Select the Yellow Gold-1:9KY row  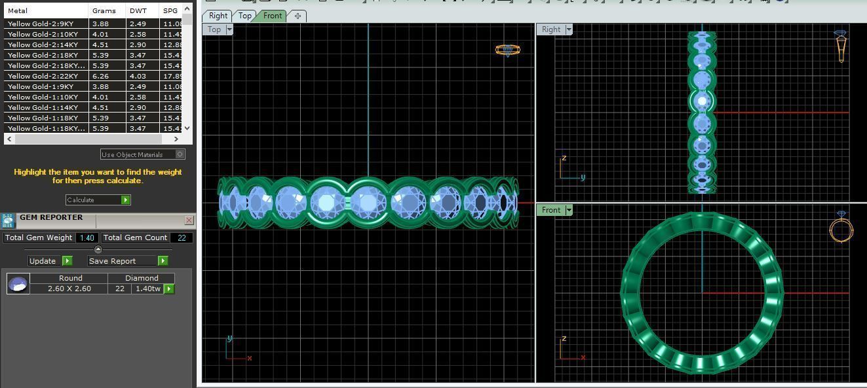93,86
